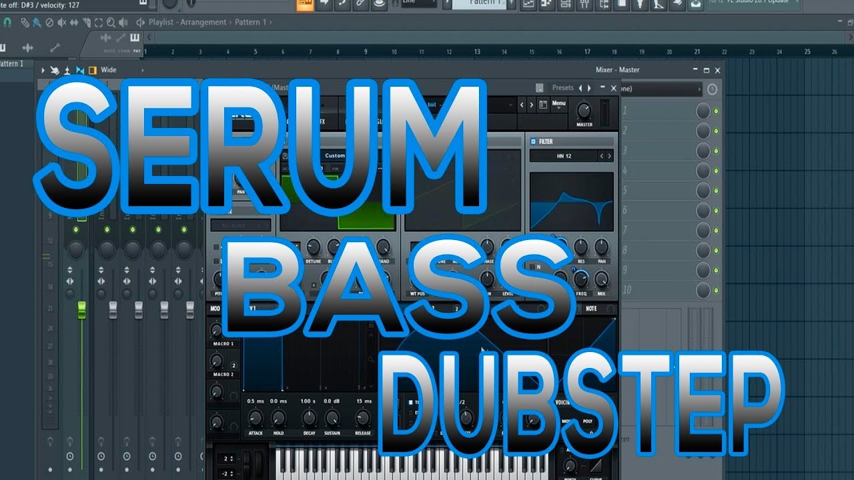
Task: Click the audio waveform icon above Pattern 1
Action: pyautogui.click(x=27, y=48)
